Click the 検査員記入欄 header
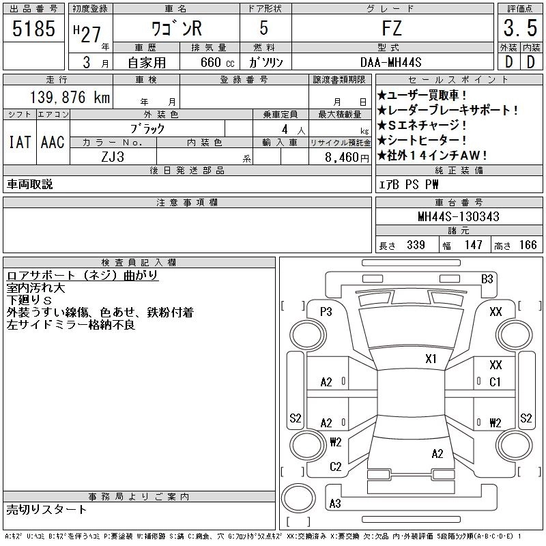546x546 pixels. pos(139,262)
